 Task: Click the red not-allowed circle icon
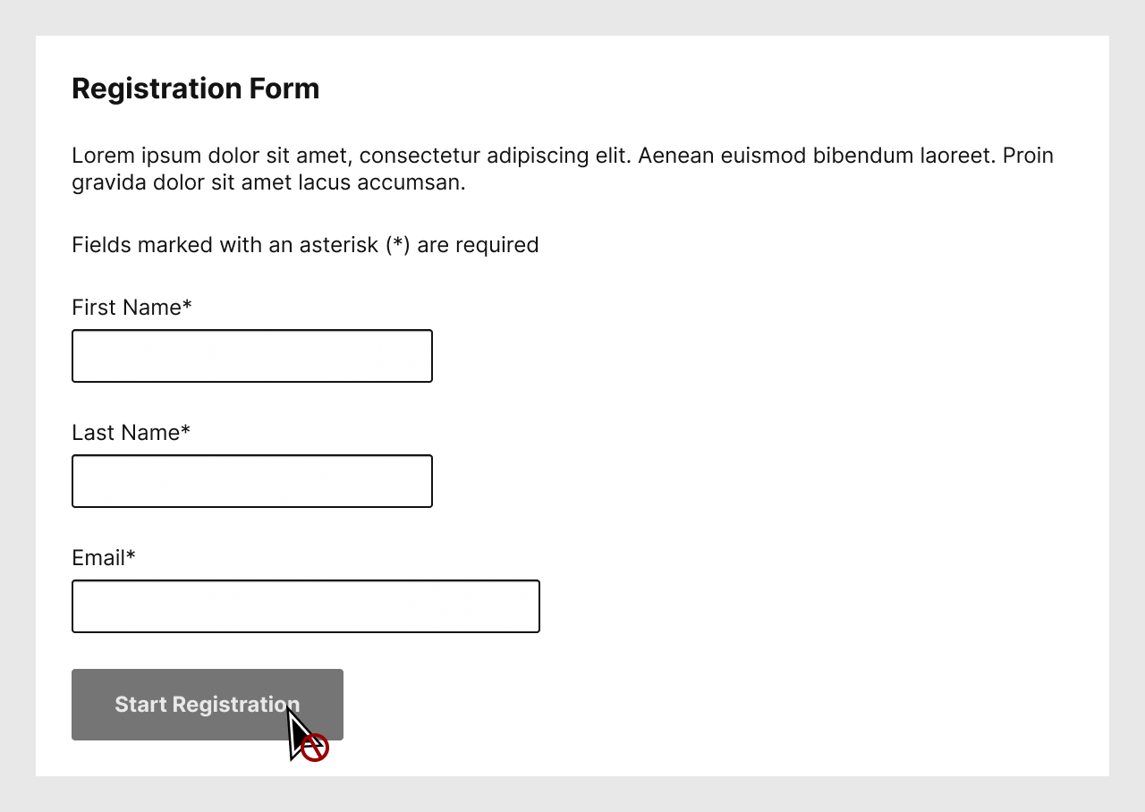click(315, 748)
